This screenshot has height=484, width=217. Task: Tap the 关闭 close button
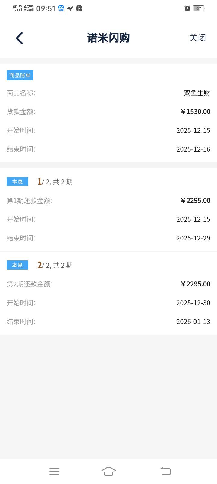[x=197, y=38]
